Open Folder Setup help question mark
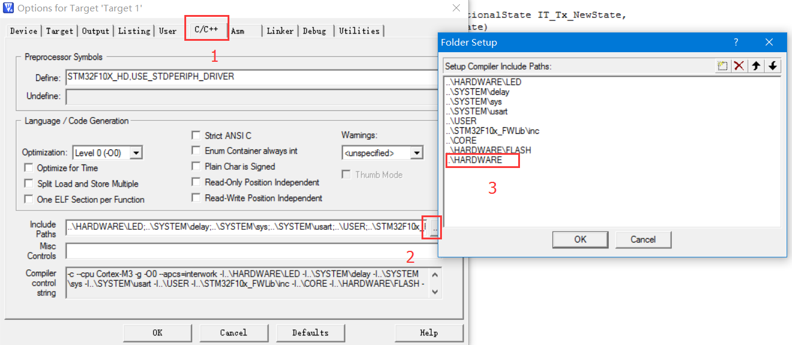 click(736, 42)
